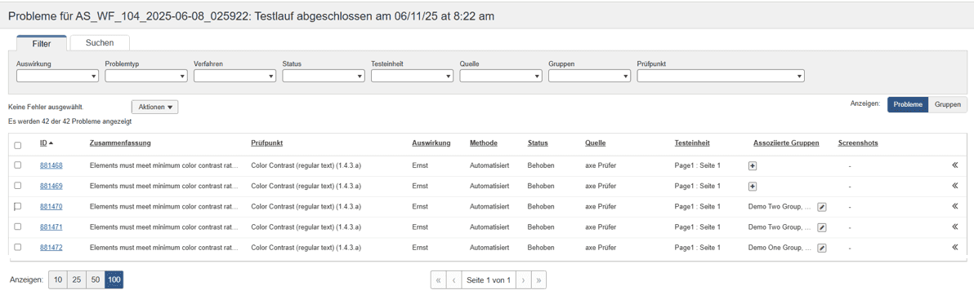Open details chevron for row 881470
The image size is (974, 299).
pos(954,206)
